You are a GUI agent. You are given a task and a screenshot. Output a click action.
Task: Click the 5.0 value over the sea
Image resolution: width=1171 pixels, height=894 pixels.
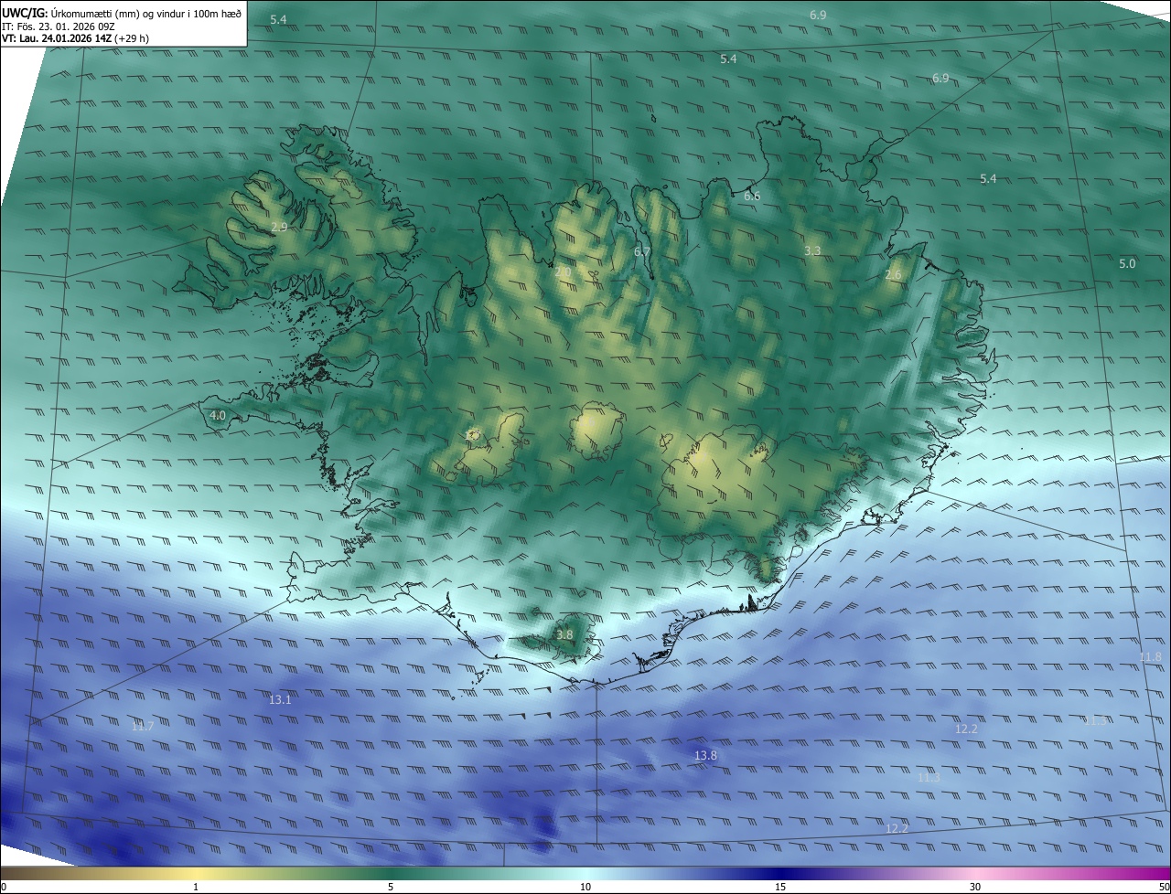point(1127,264)
